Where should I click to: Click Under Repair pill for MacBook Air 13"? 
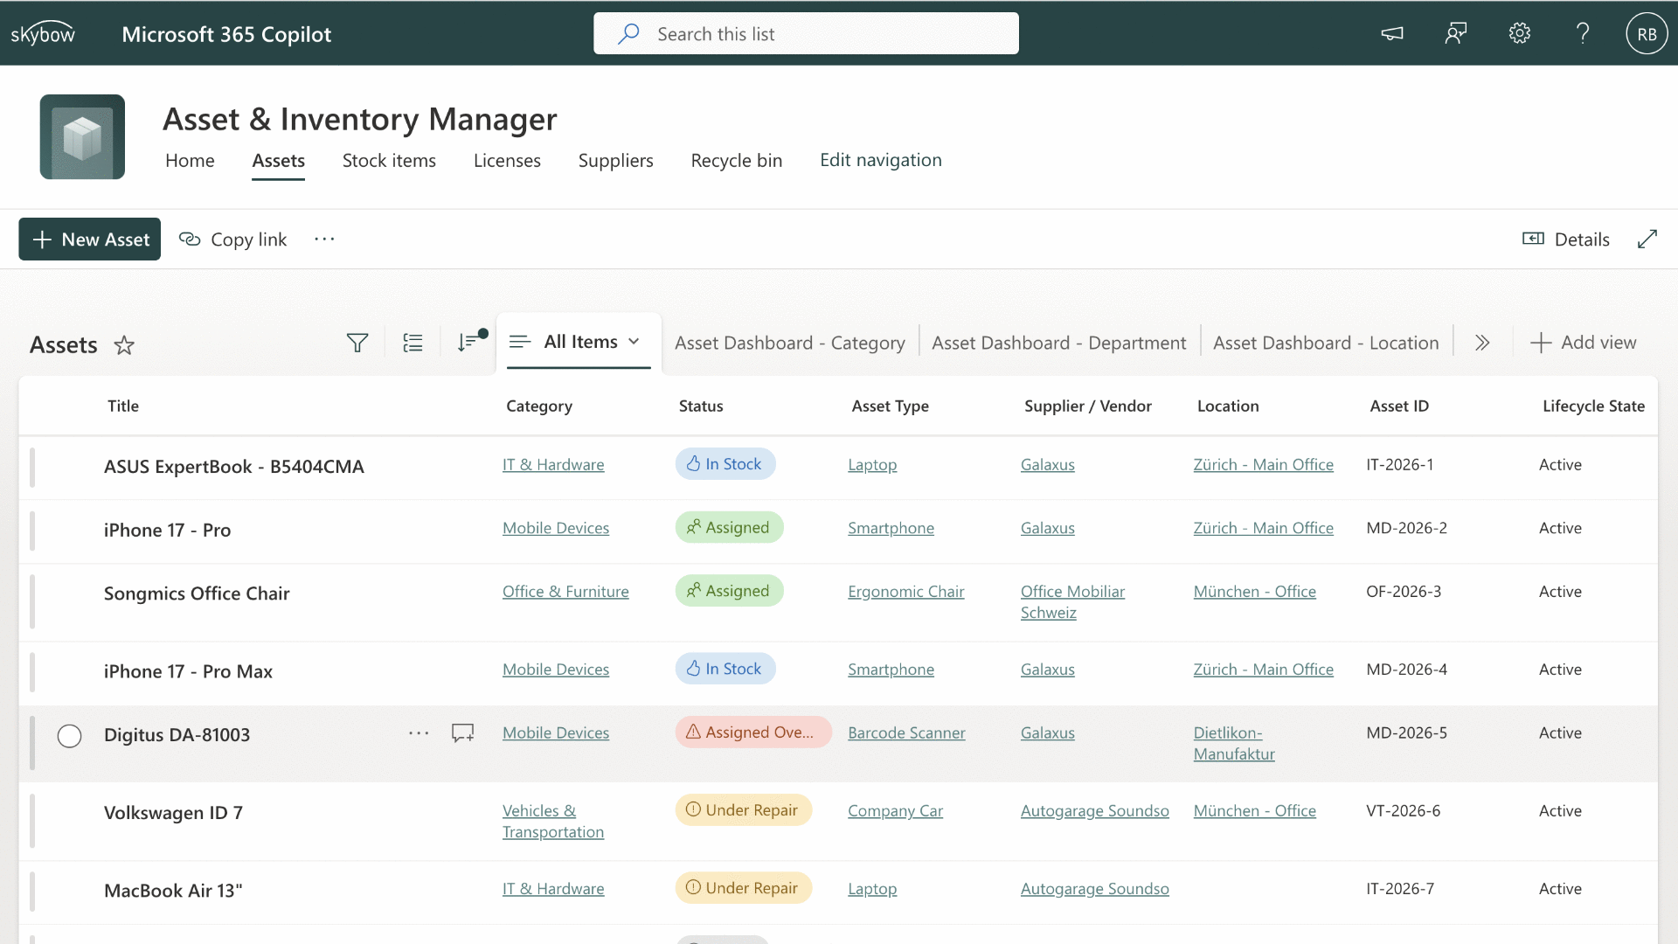(744, 887)
